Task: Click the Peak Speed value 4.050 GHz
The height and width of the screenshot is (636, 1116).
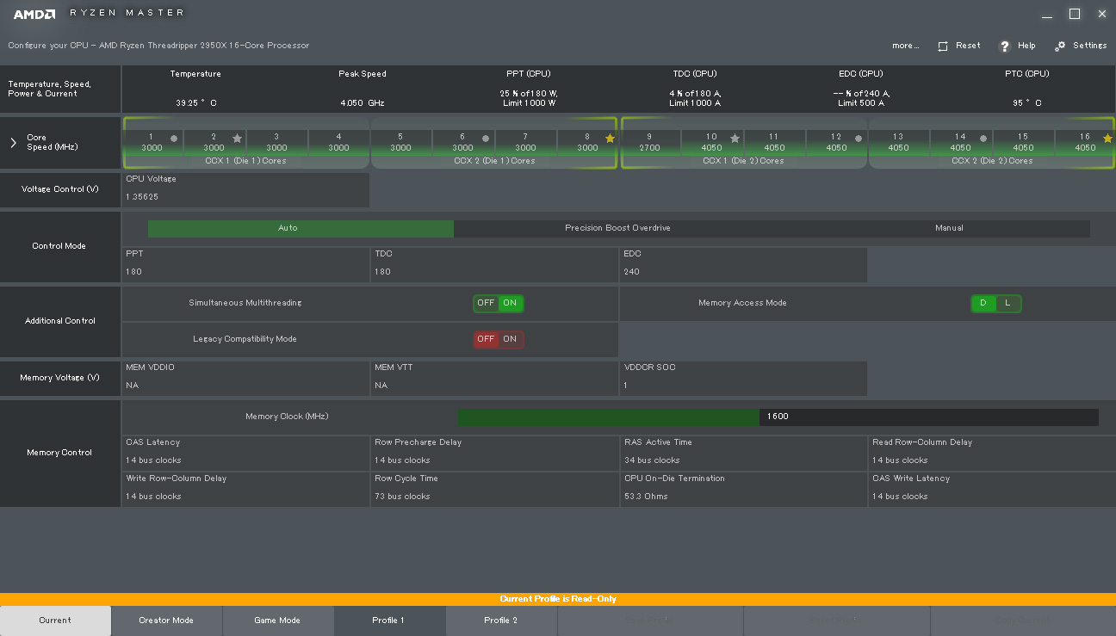Action: click(363, 103)
